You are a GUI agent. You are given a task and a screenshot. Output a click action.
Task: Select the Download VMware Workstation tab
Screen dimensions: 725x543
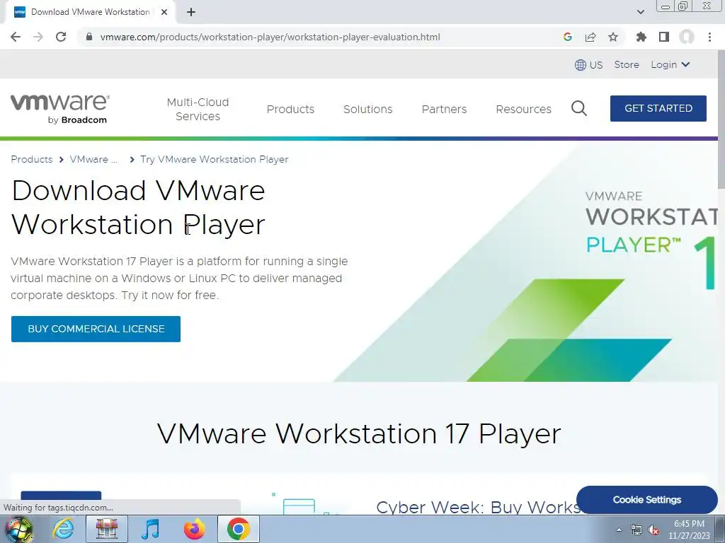(x=90, y=12)
